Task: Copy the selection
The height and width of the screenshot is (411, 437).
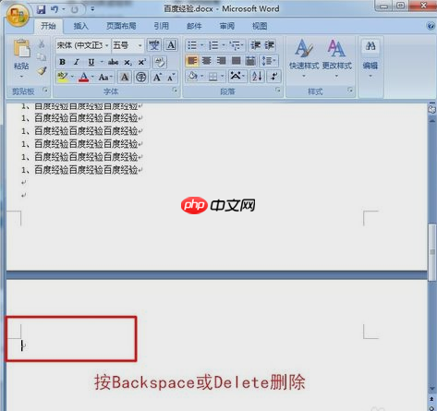Action: [x=42, y=57]
